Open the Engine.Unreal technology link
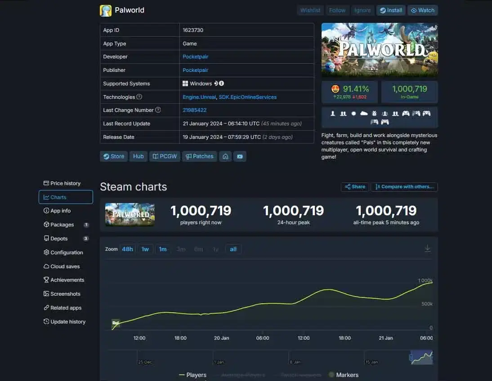The width and height of the screenshot is (492, 381). click(x=199, y=97)
